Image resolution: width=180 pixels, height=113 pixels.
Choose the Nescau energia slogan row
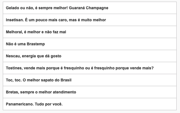click(x=90, y=56)
